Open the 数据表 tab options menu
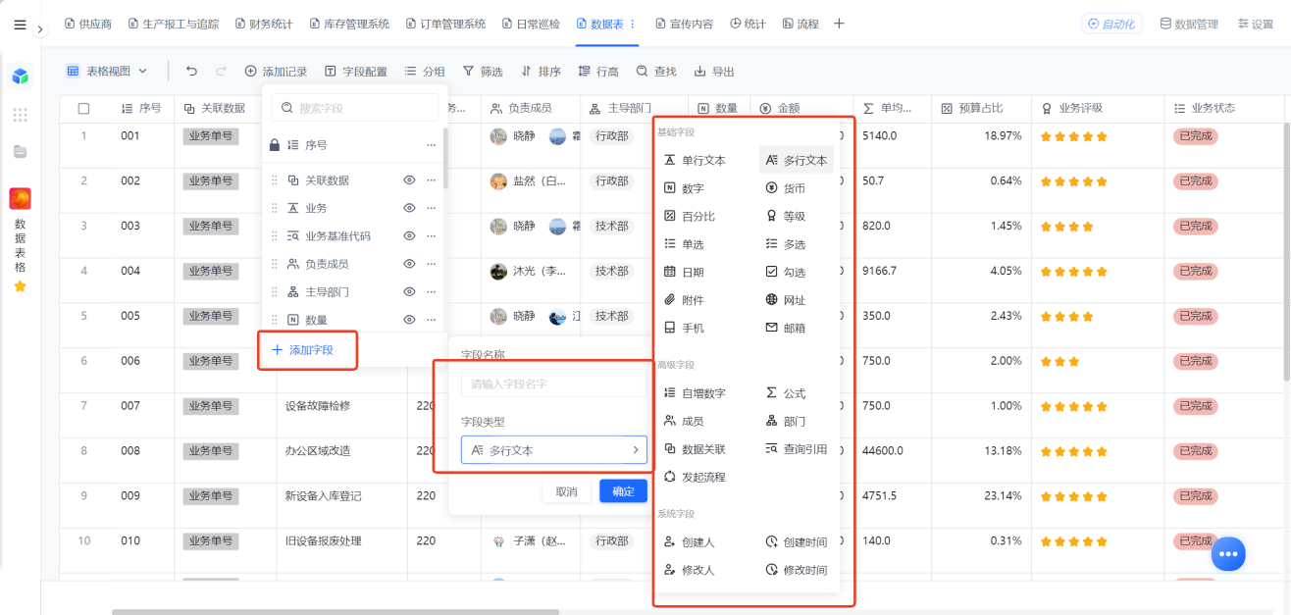Screen dimensions: 1291x615 (632, 24)
